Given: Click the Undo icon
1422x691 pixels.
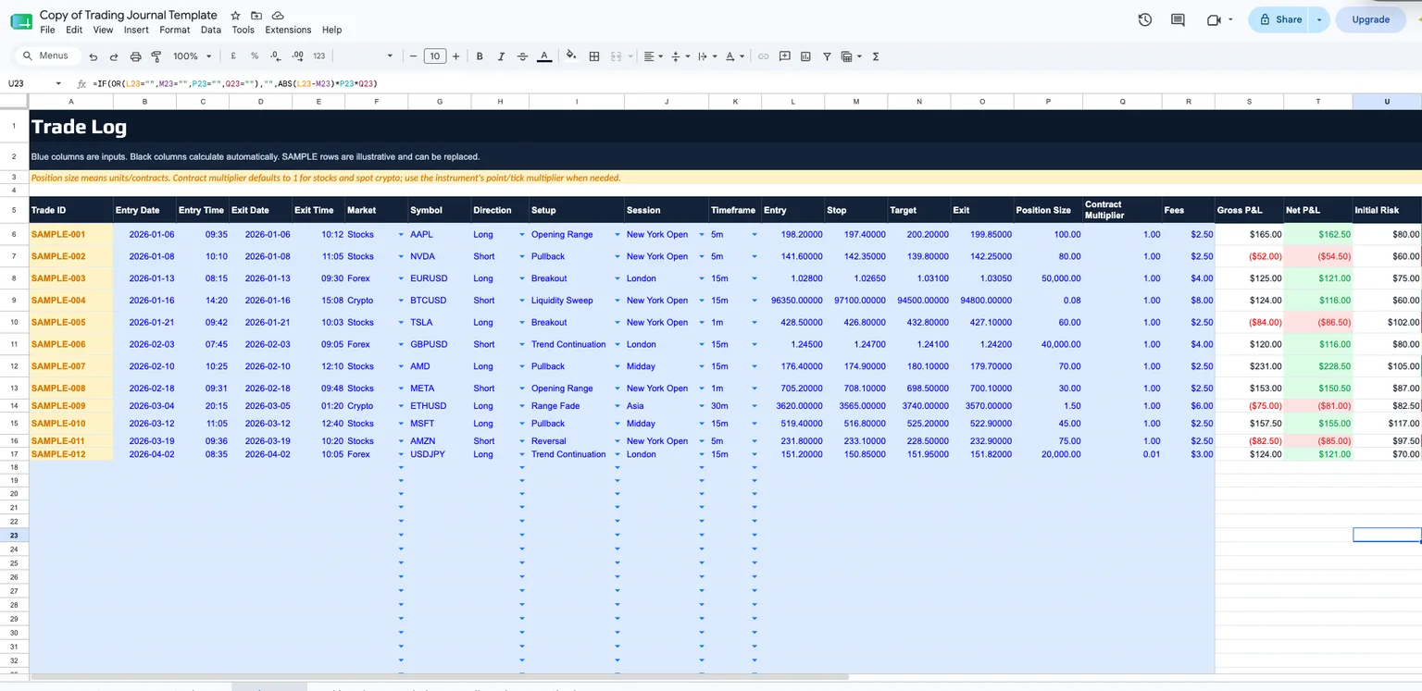Looking at the screenshot, I should [94, 56].
